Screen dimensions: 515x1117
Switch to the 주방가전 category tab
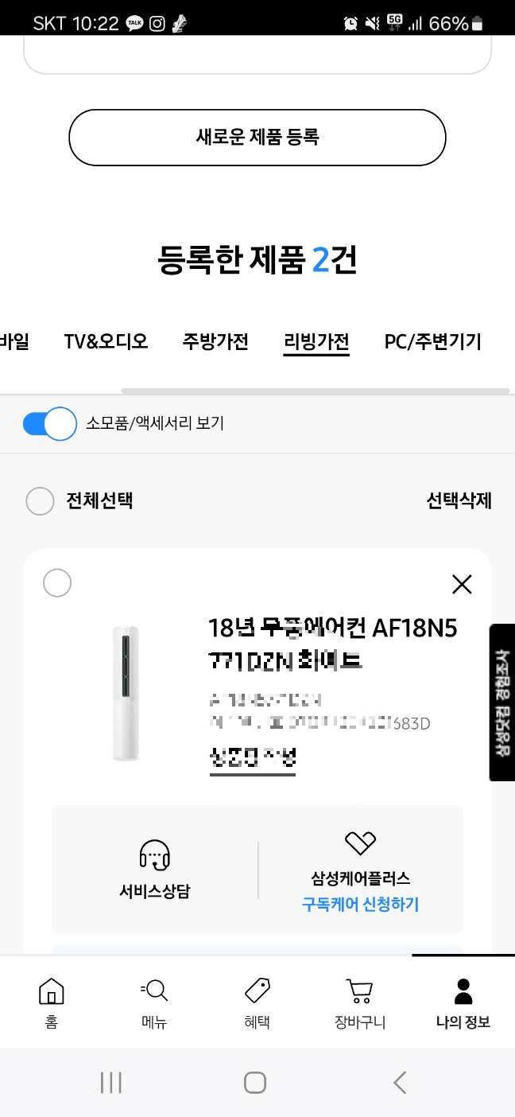(215, 341)
